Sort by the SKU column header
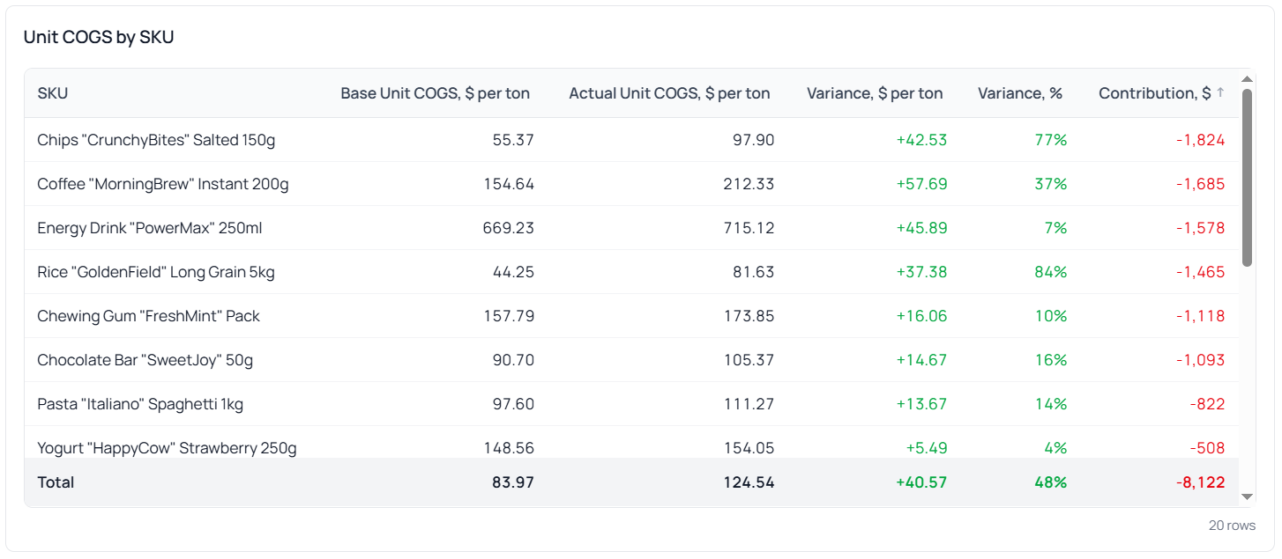The width and height of the screenshot is (1282, 559). coord(53,93)
